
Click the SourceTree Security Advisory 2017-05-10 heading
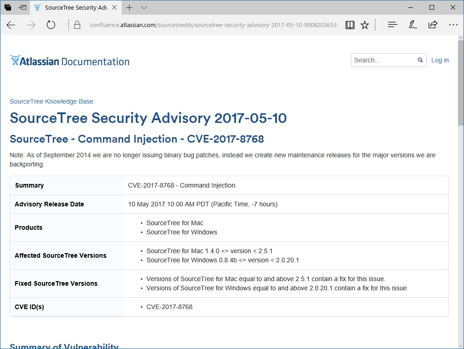(148, 118)
